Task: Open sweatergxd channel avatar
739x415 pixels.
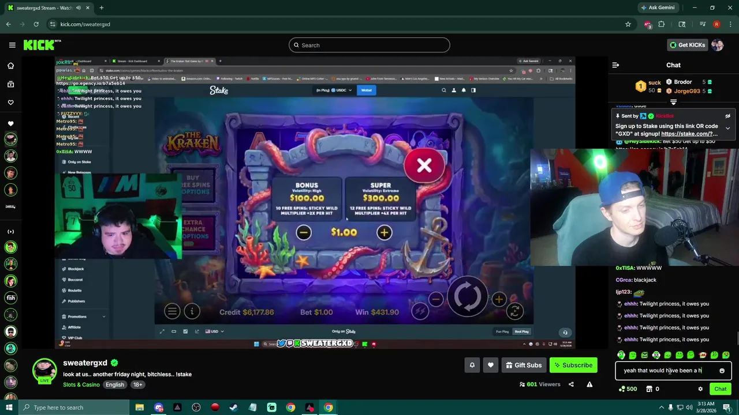Action: [44, 371]
